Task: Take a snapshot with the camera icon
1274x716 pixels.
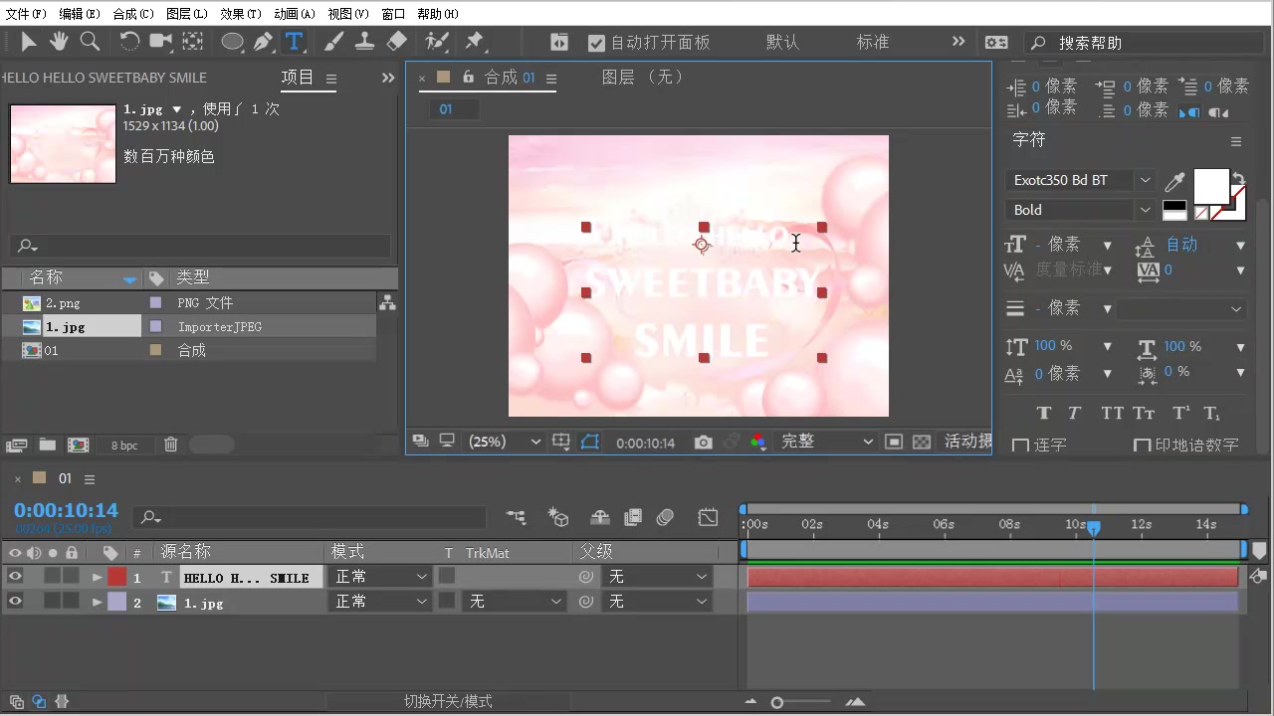Action: tap(704, 443)
